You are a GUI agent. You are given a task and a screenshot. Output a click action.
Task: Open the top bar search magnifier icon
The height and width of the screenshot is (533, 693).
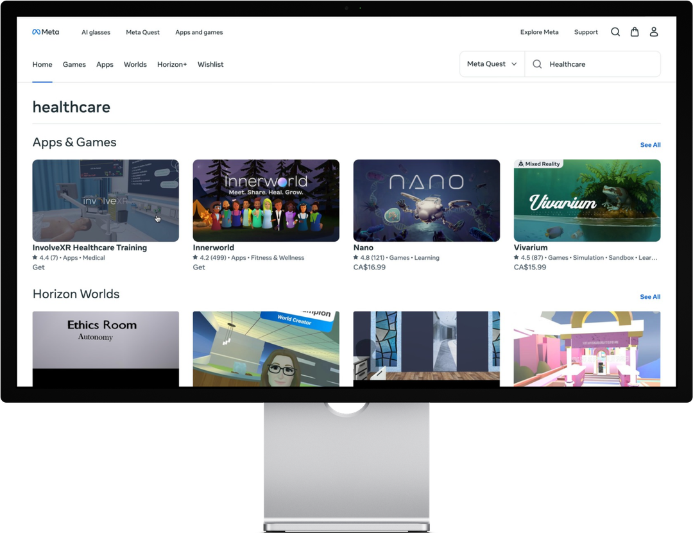[x=615, y=32]
